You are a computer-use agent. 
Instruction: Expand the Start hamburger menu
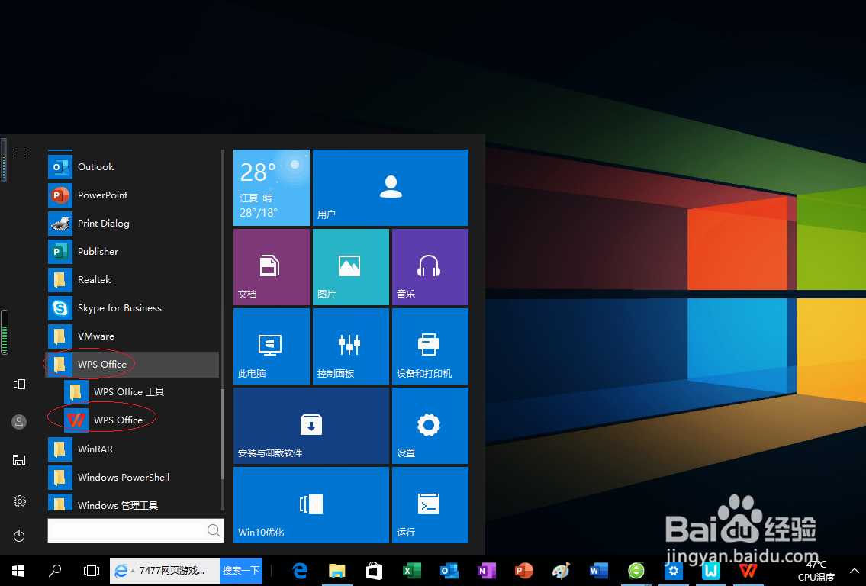(19, 153)
